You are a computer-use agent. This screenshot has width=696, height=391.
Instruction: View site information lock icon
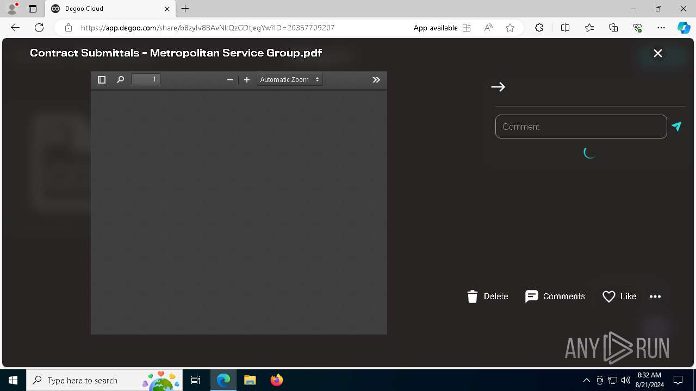69,28
